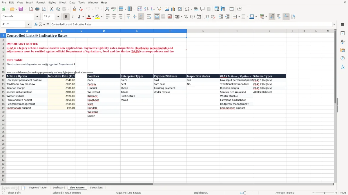Click the Add Decimal Place icon
This screenshot has width=348, height=195.
[206, 17]
